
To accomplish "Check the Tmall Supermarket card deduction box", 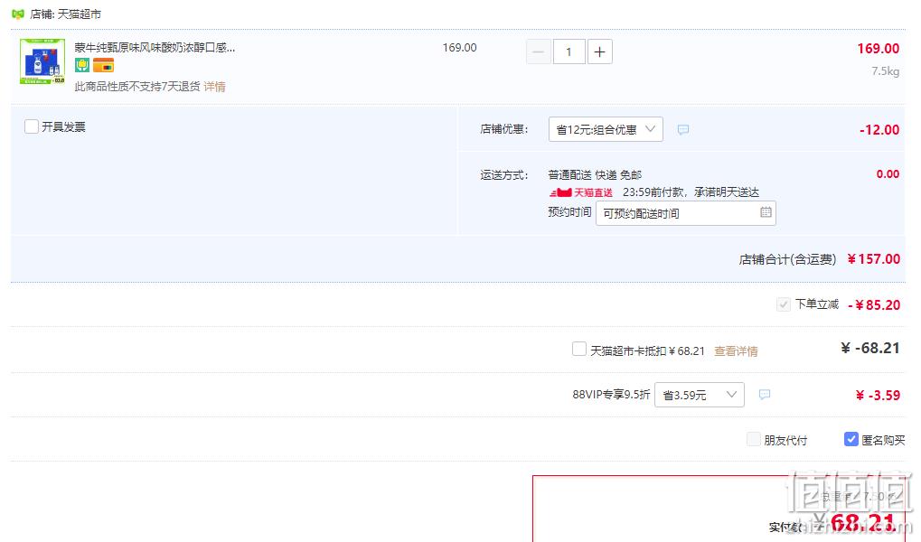I will [579, 349].
